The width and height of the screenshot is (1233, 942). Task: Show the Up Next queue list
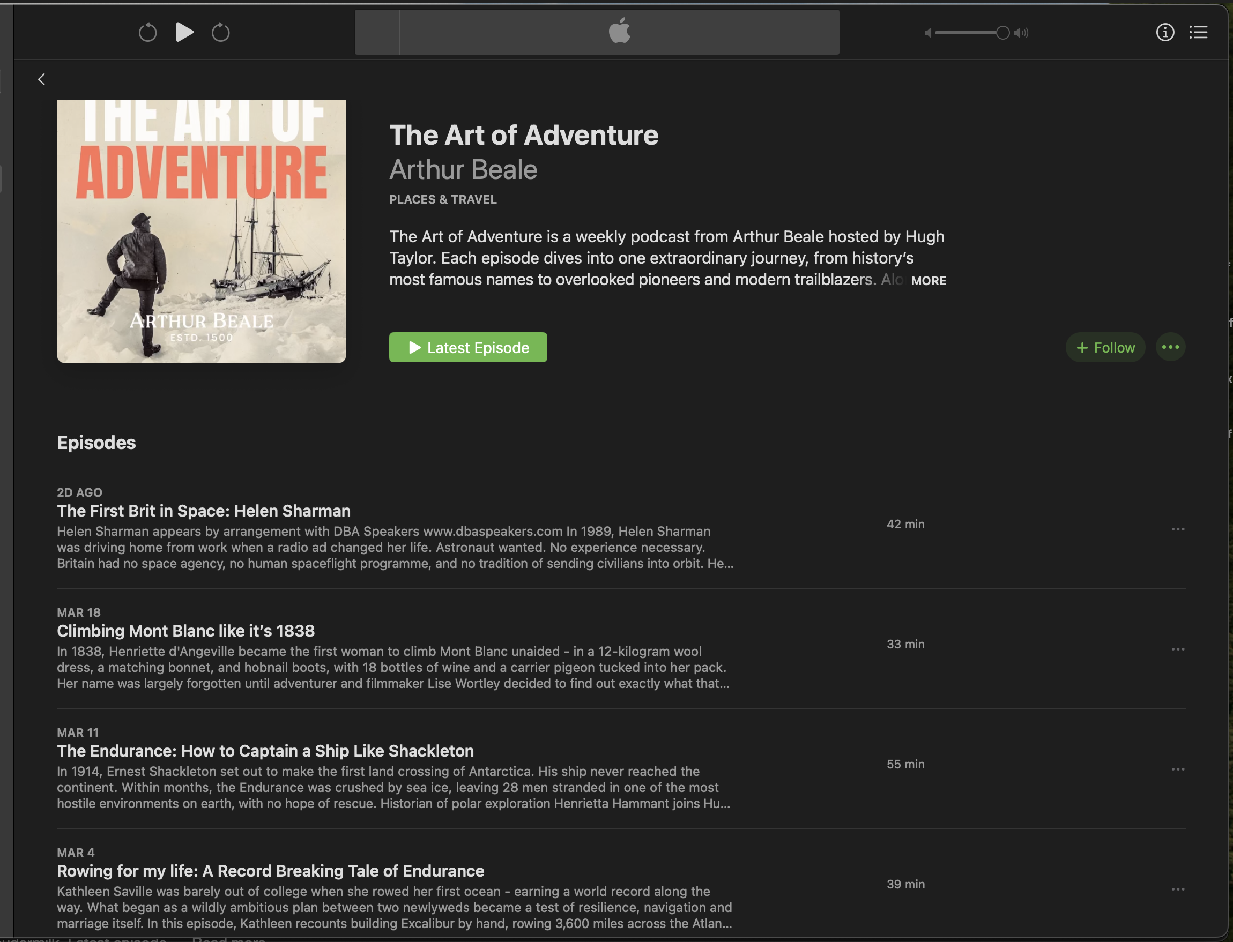(1198, 33)
